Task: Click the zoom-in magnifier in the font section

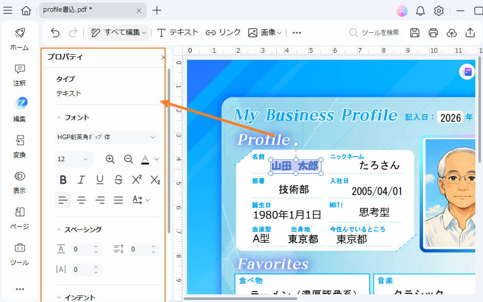Action: [110, 159]
